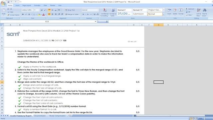This screenshot has height=120, width=213.
Task: Customize Quick Access Toolbar dropdown arrow
Action: pos(21,2)
